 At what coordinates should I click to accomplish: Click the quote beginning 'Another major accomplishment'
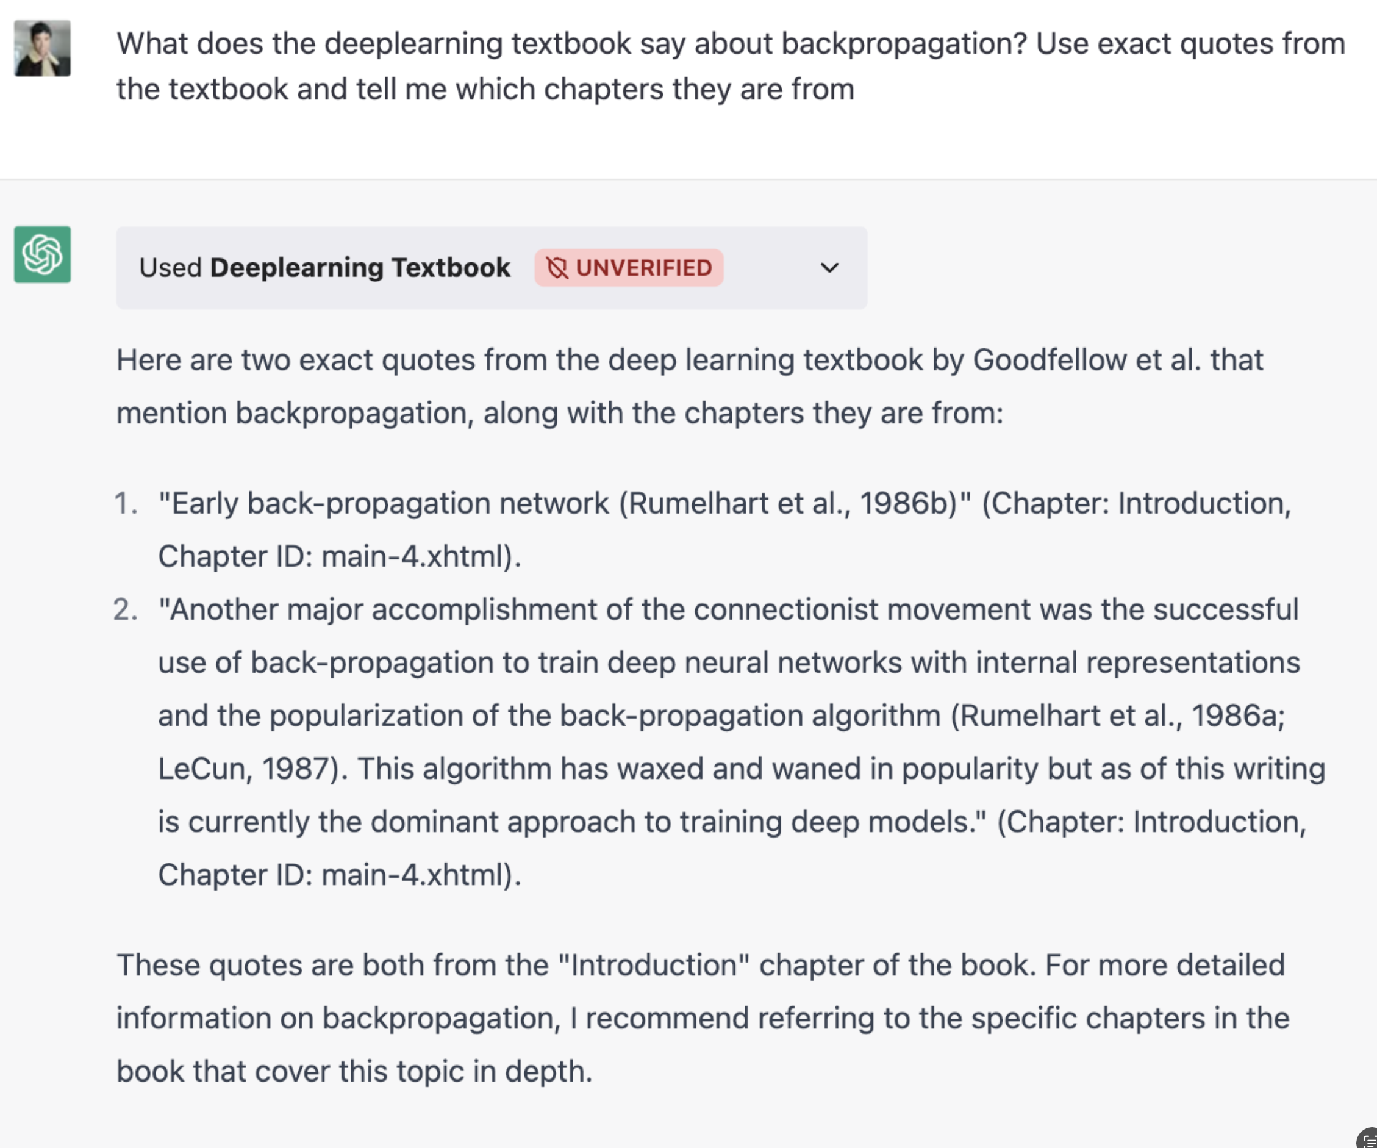(x=728, y=610)
